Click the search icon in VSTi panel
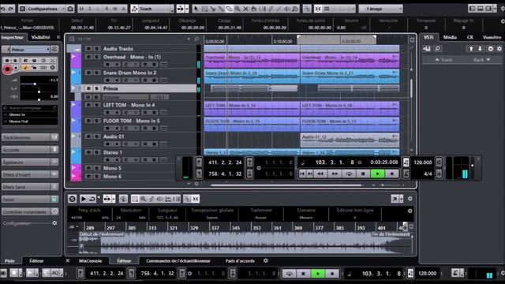 437,49
